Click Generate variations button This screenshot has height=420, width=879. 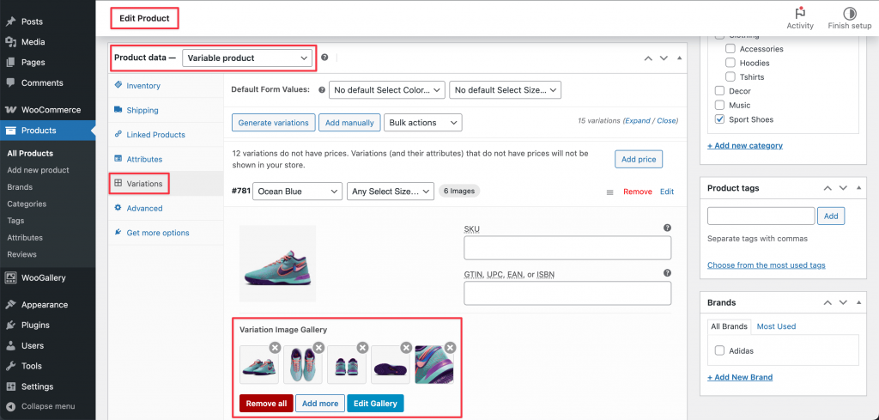pos(274,122)
